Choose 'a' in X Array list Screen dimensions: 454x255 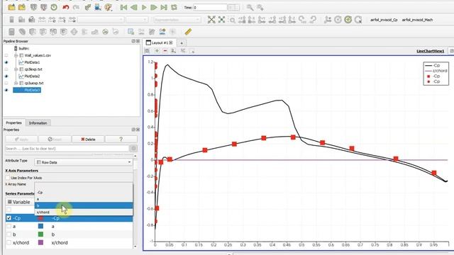84,199
